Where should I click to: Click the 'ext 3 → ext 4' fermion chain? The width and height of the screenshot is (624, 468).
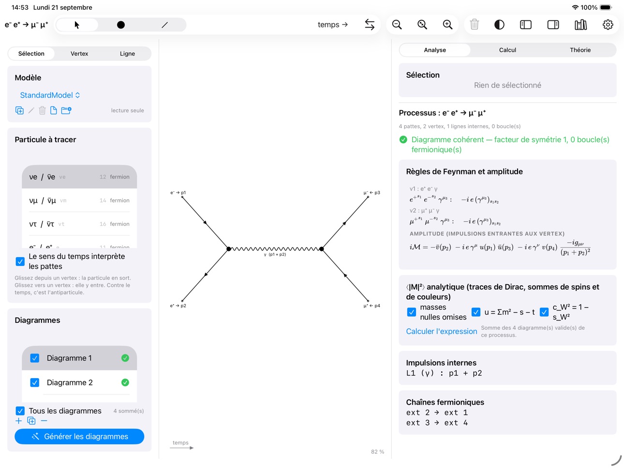[x=437, y=423]
